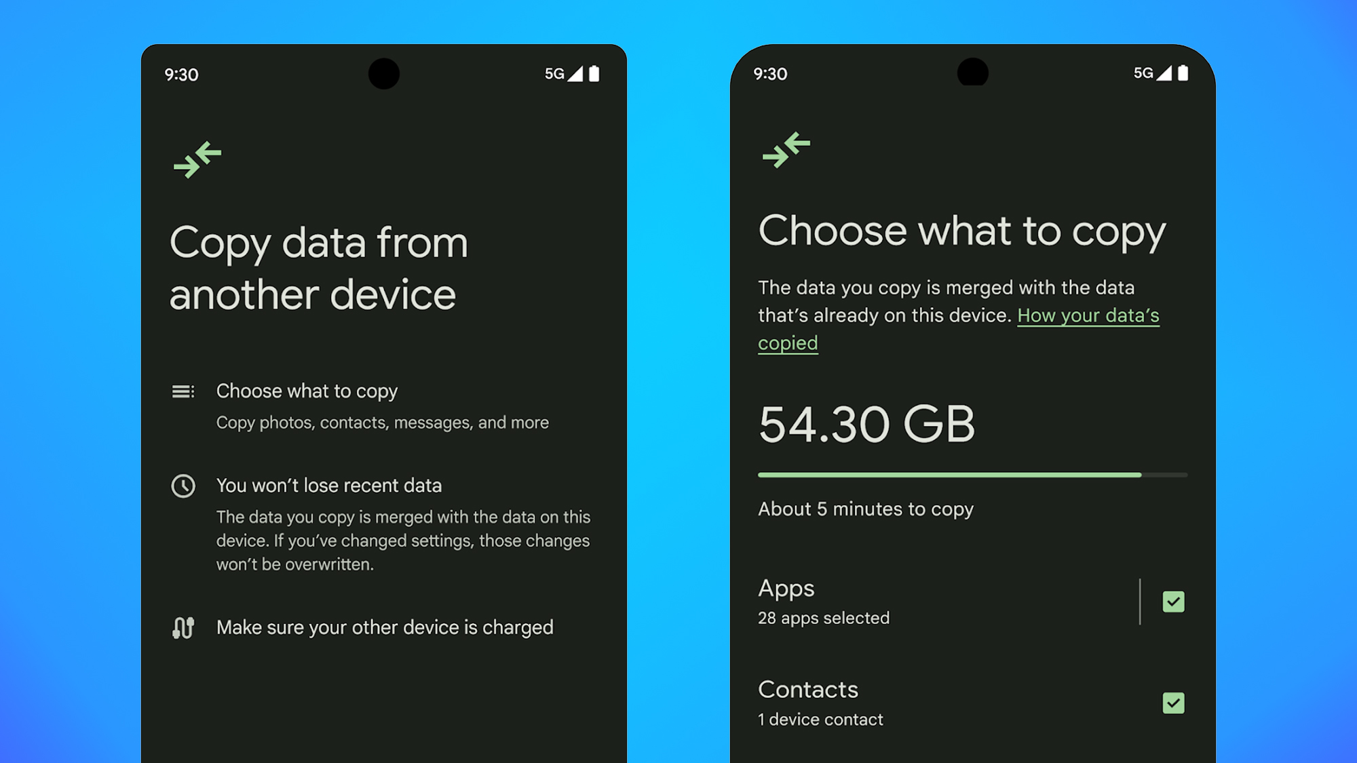Click the menu lines icon next to Choose what to copy

(184, 391)
